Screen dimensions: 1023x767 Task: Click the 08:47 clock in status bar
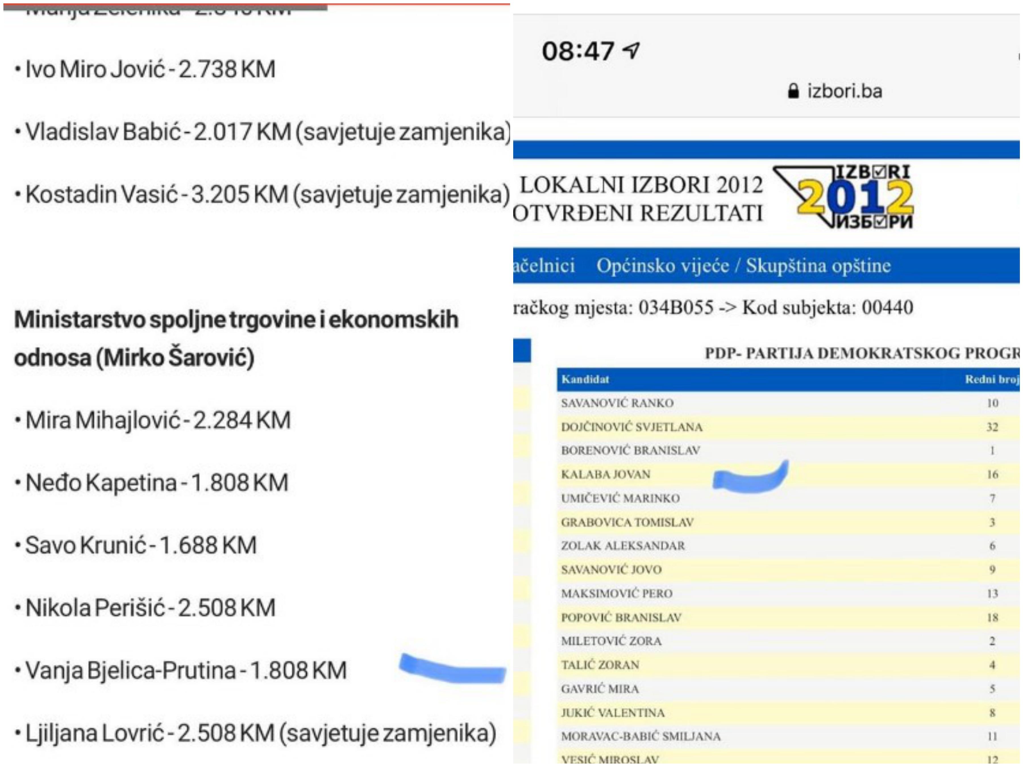[578, 51]
